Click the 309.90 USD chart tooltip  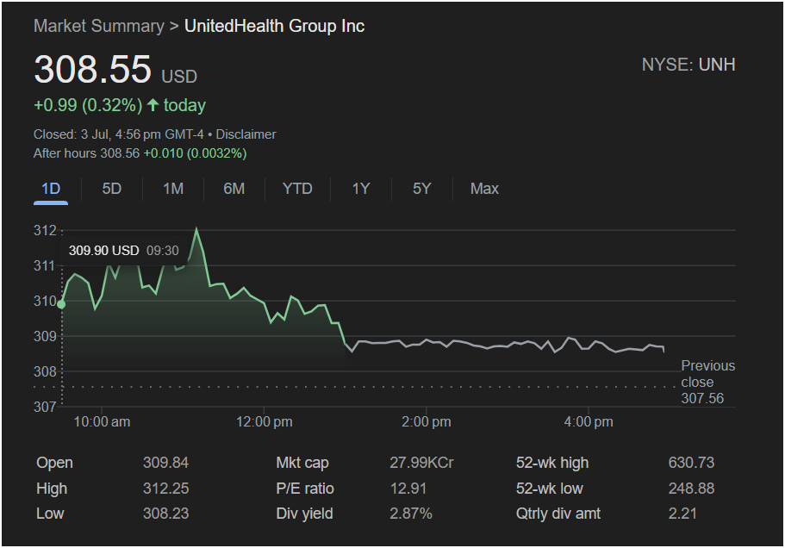pyautogui.click(x=124, y=250)
